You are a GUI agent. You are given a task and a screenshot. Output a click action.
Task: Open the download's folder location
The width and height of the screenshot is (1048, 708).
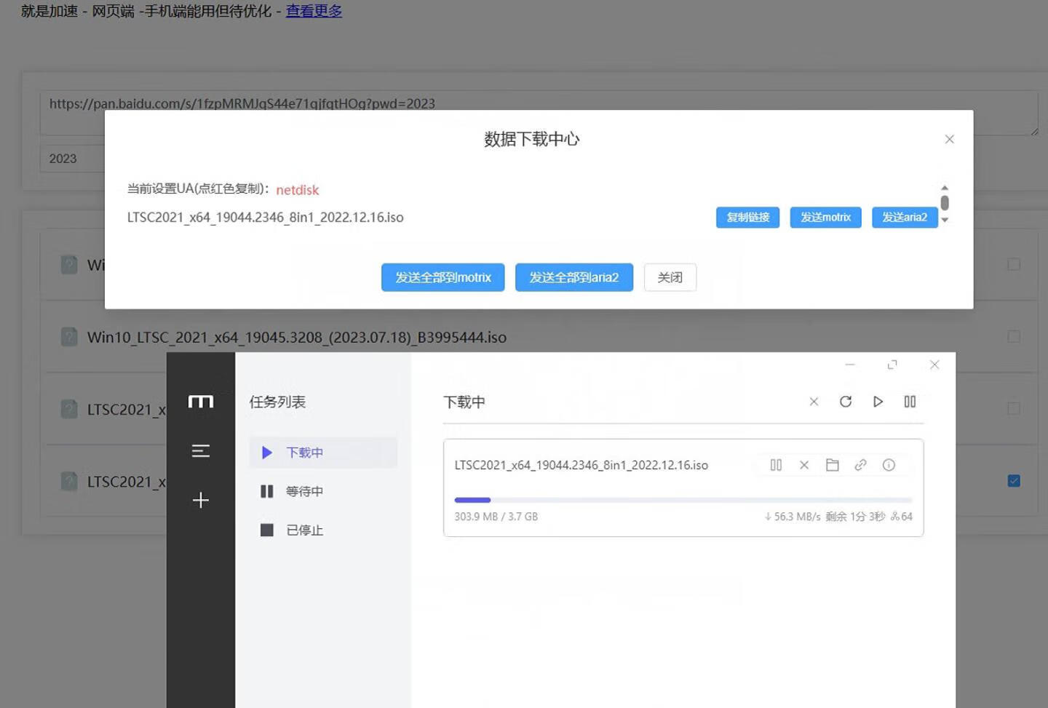[833, 465]
